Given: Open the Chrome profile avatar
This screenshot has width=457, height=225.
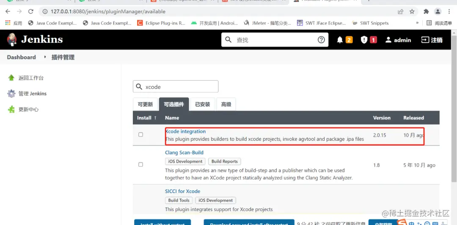Looking at the screenshot, I should pos(438,12).
